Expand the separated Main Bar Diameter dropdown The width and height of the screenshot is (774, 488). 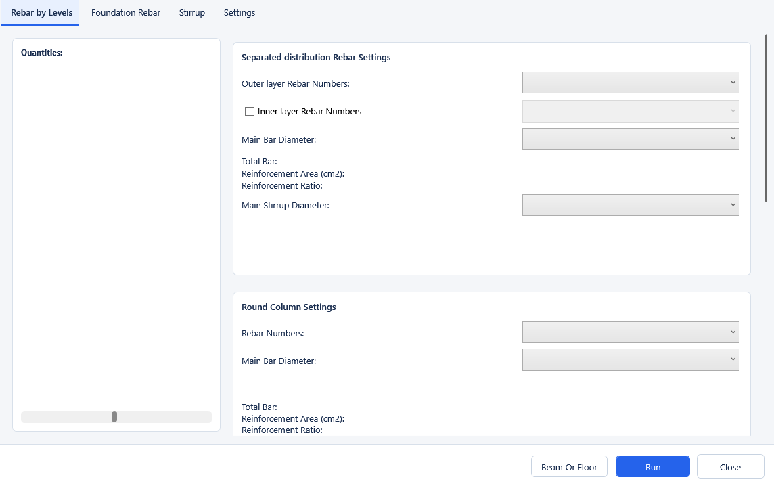click(x=631, y=139)
